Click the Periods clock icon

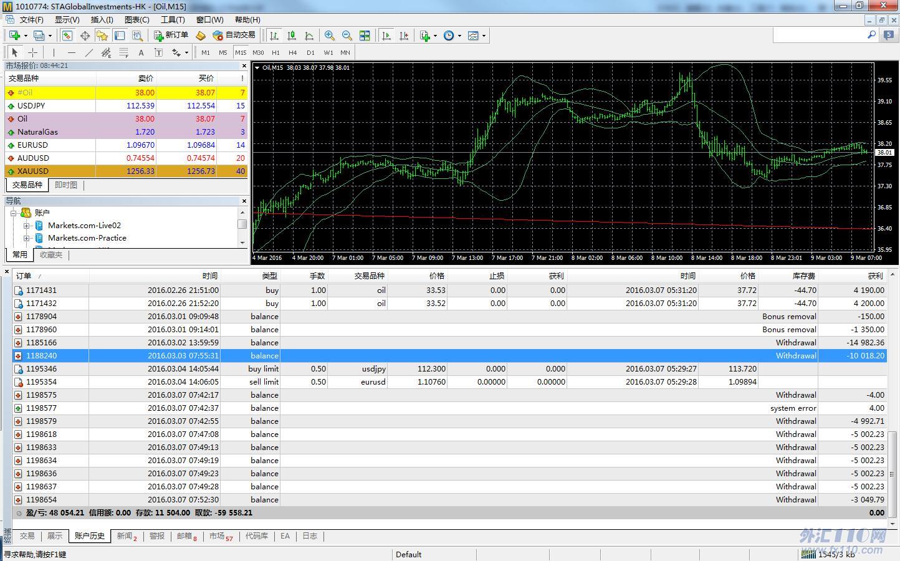[449, 36]
